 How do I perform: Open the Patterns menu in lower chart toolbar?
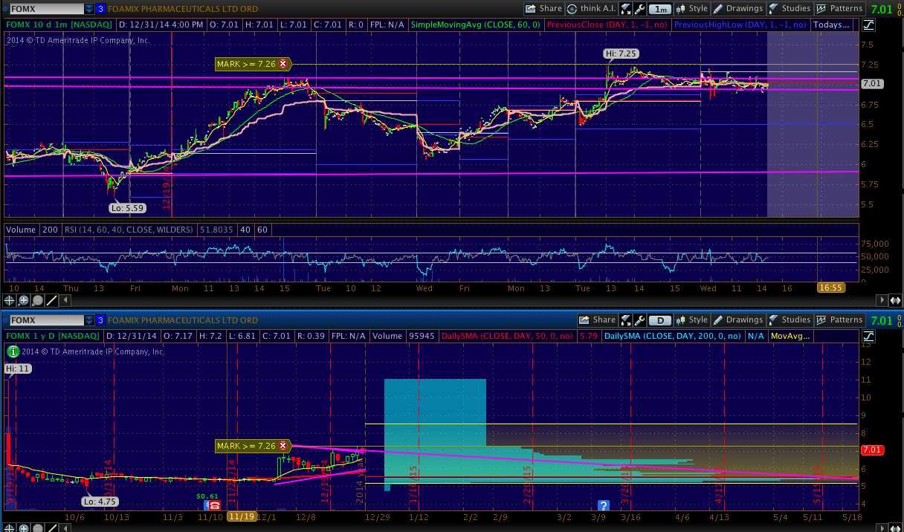pos(839,320)
